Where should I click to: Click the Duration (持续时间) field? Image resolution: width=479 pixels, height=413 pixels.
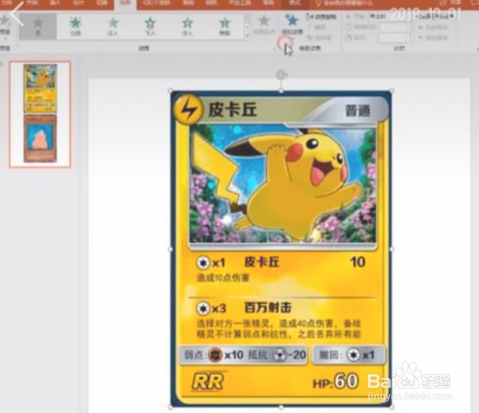point(393,27)
